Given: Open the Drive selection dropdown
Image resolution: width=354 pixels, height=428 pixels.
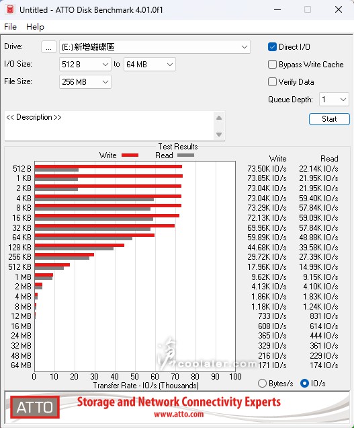Looking at the screenshot, I should point(154,47).
